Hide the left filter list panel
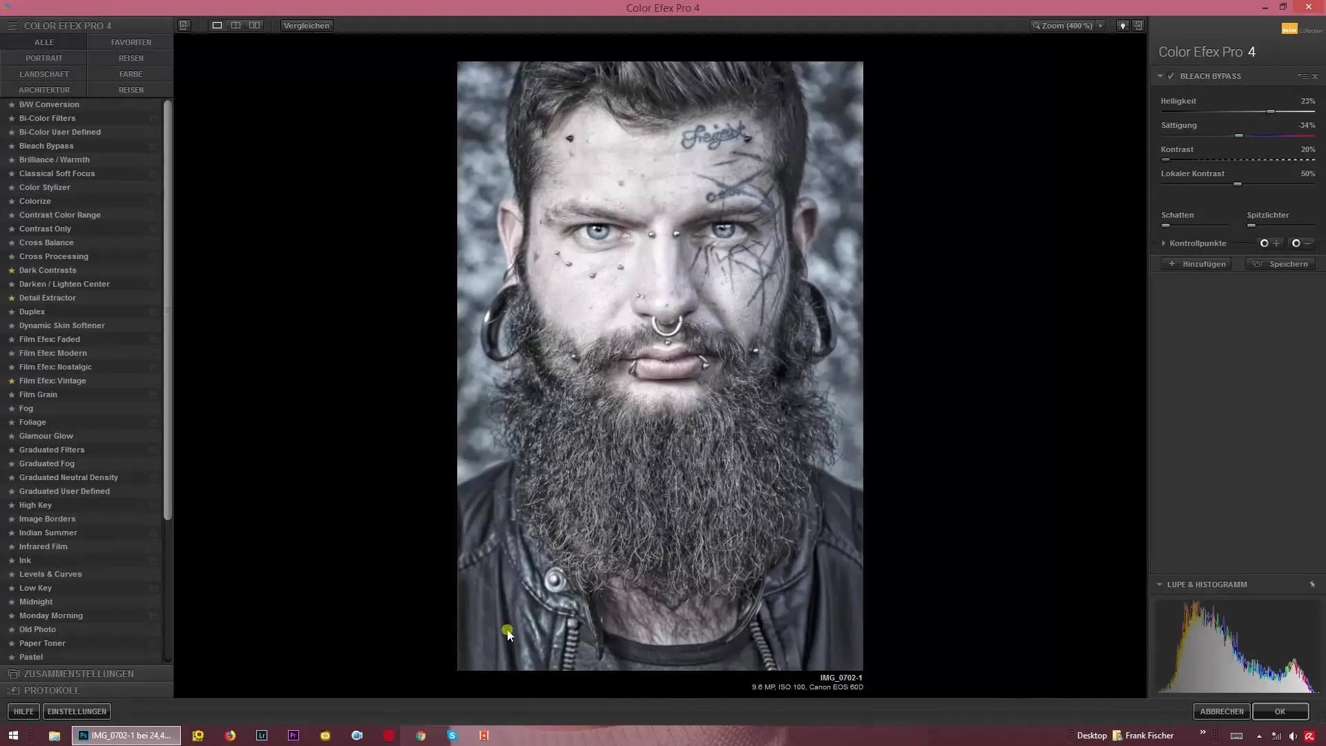 184,26
